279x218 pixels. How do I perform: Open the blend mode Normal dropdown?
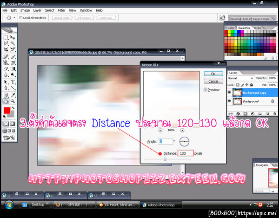(x=240, y=78)
